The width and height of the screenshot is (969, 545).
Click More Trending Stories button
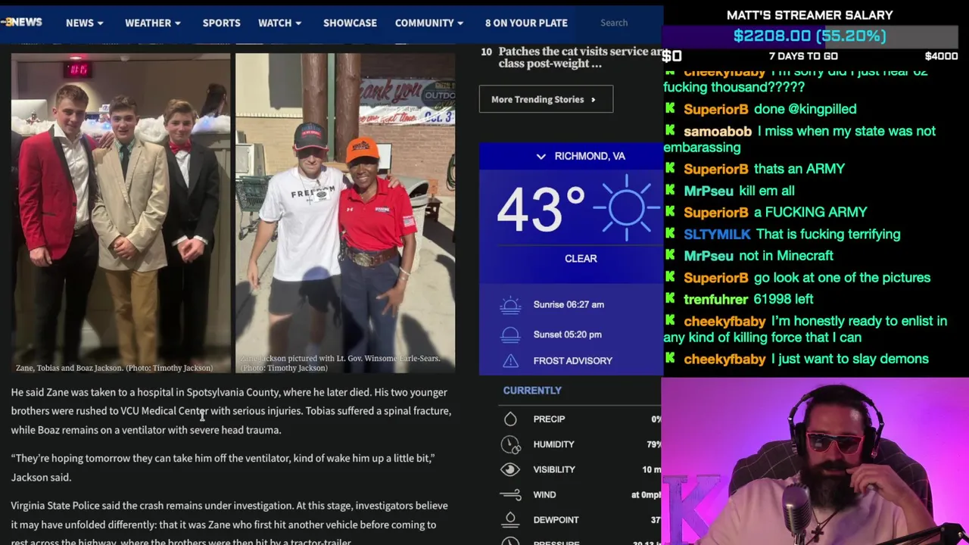coord(546,99)
